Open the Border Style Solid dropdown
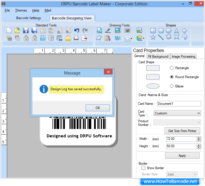Image resolution: width=205 pixels, height=186 pixels. click(x=182, y=174)
